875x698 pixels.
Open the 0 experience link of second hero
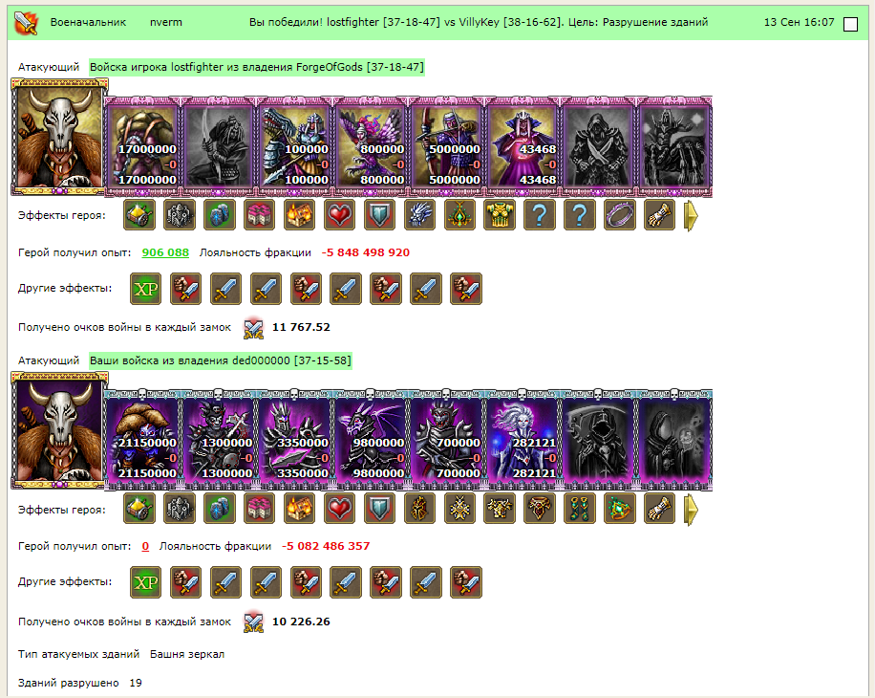coord(145,546)
